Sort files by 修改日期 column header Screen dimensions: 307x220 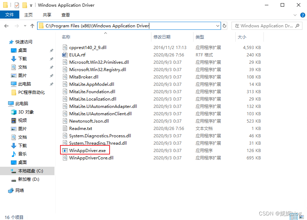pyautogui.click(x=162, y=37)
